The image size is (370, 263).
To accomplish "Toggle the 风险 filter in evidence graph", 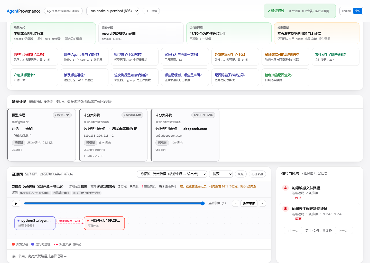I will click(241, 174).
